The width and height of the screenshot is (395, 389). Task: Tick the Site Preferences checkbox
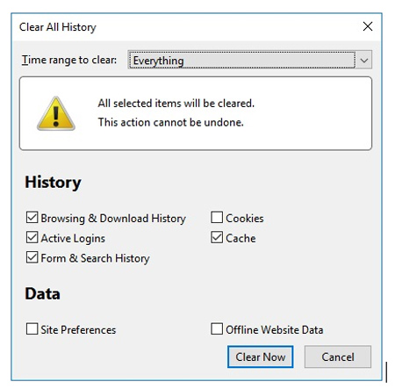point(32,328)
